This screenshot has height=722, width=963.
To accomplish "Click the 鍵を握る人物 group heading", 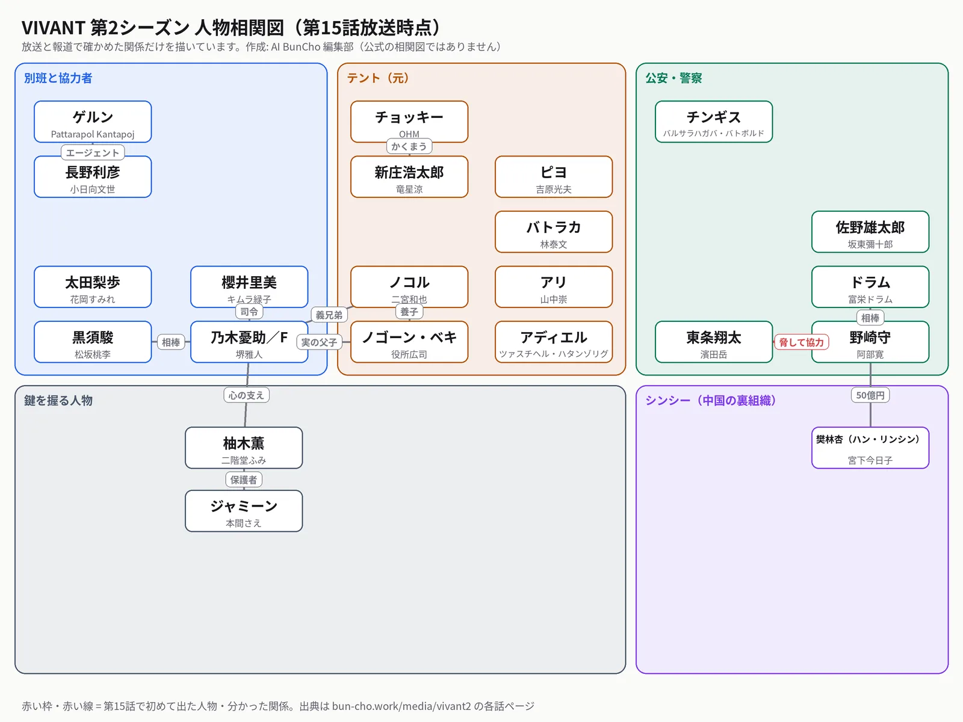I will (x=58, y=401).
